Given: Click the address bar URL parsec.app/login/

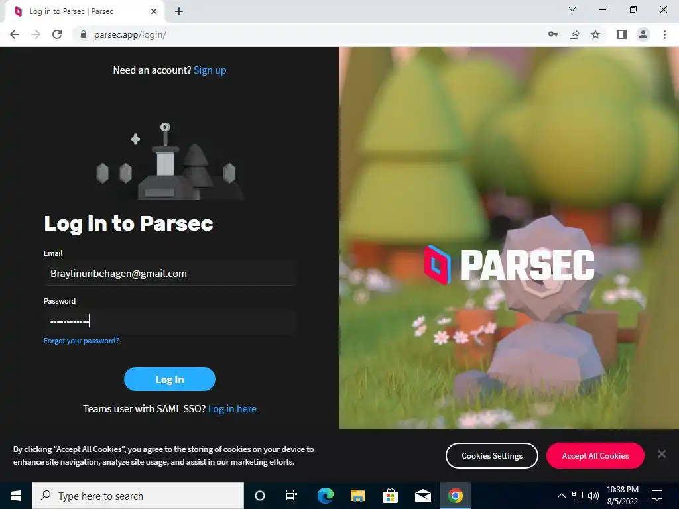Looking at the screenshot, I should pyautogui.click(x=130, y=34).
